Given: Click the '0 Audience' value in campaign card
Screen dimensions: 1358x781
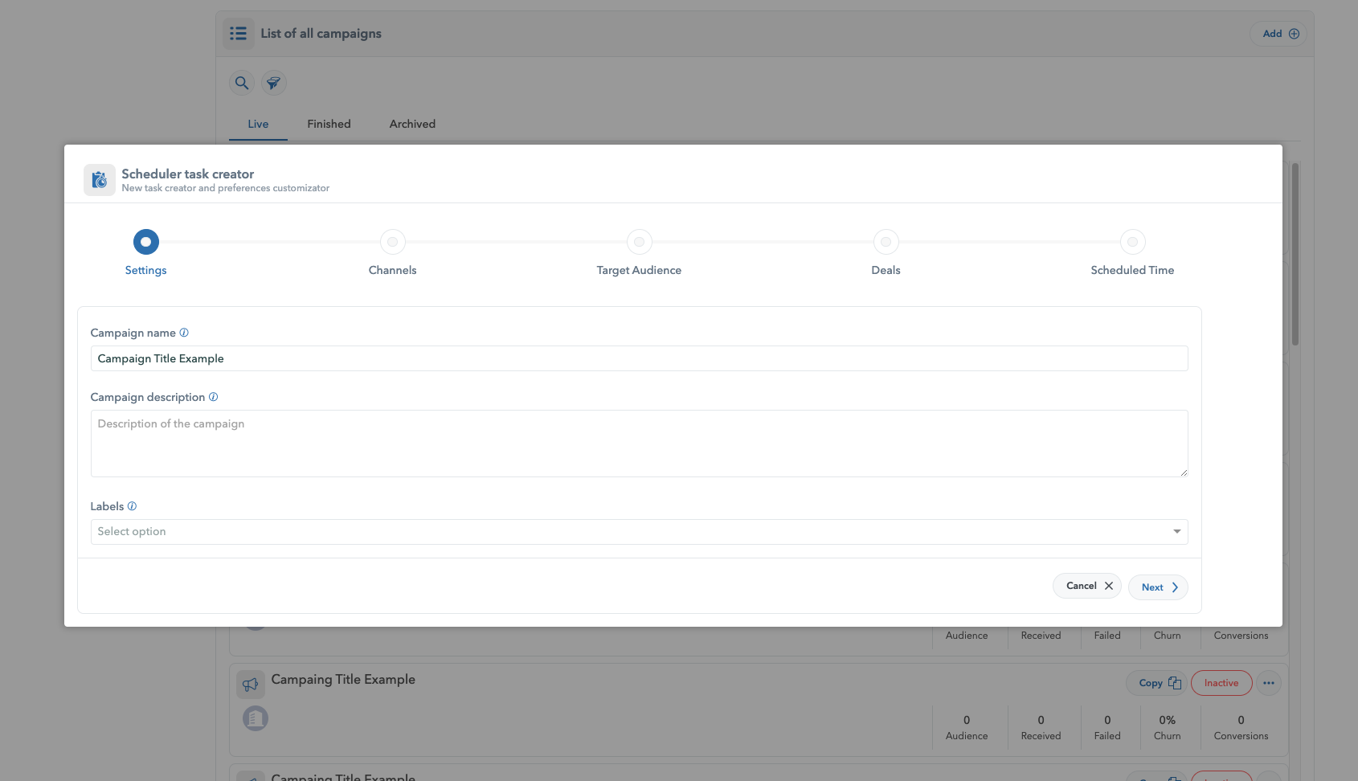Looking at the screenshot, I should [x=967, y=727].
